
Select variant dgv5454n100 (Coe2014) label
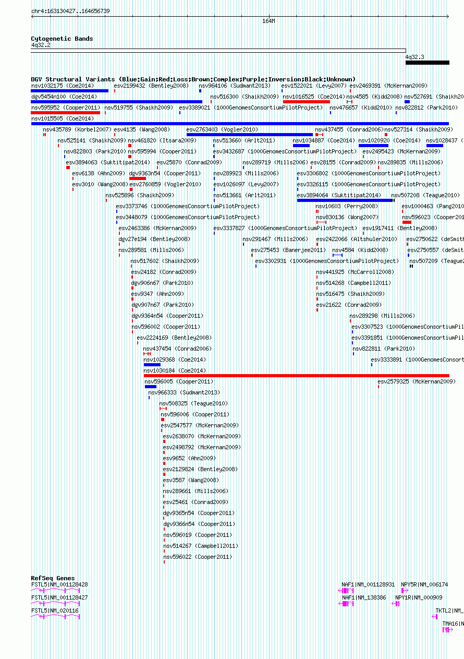point(64,97)
